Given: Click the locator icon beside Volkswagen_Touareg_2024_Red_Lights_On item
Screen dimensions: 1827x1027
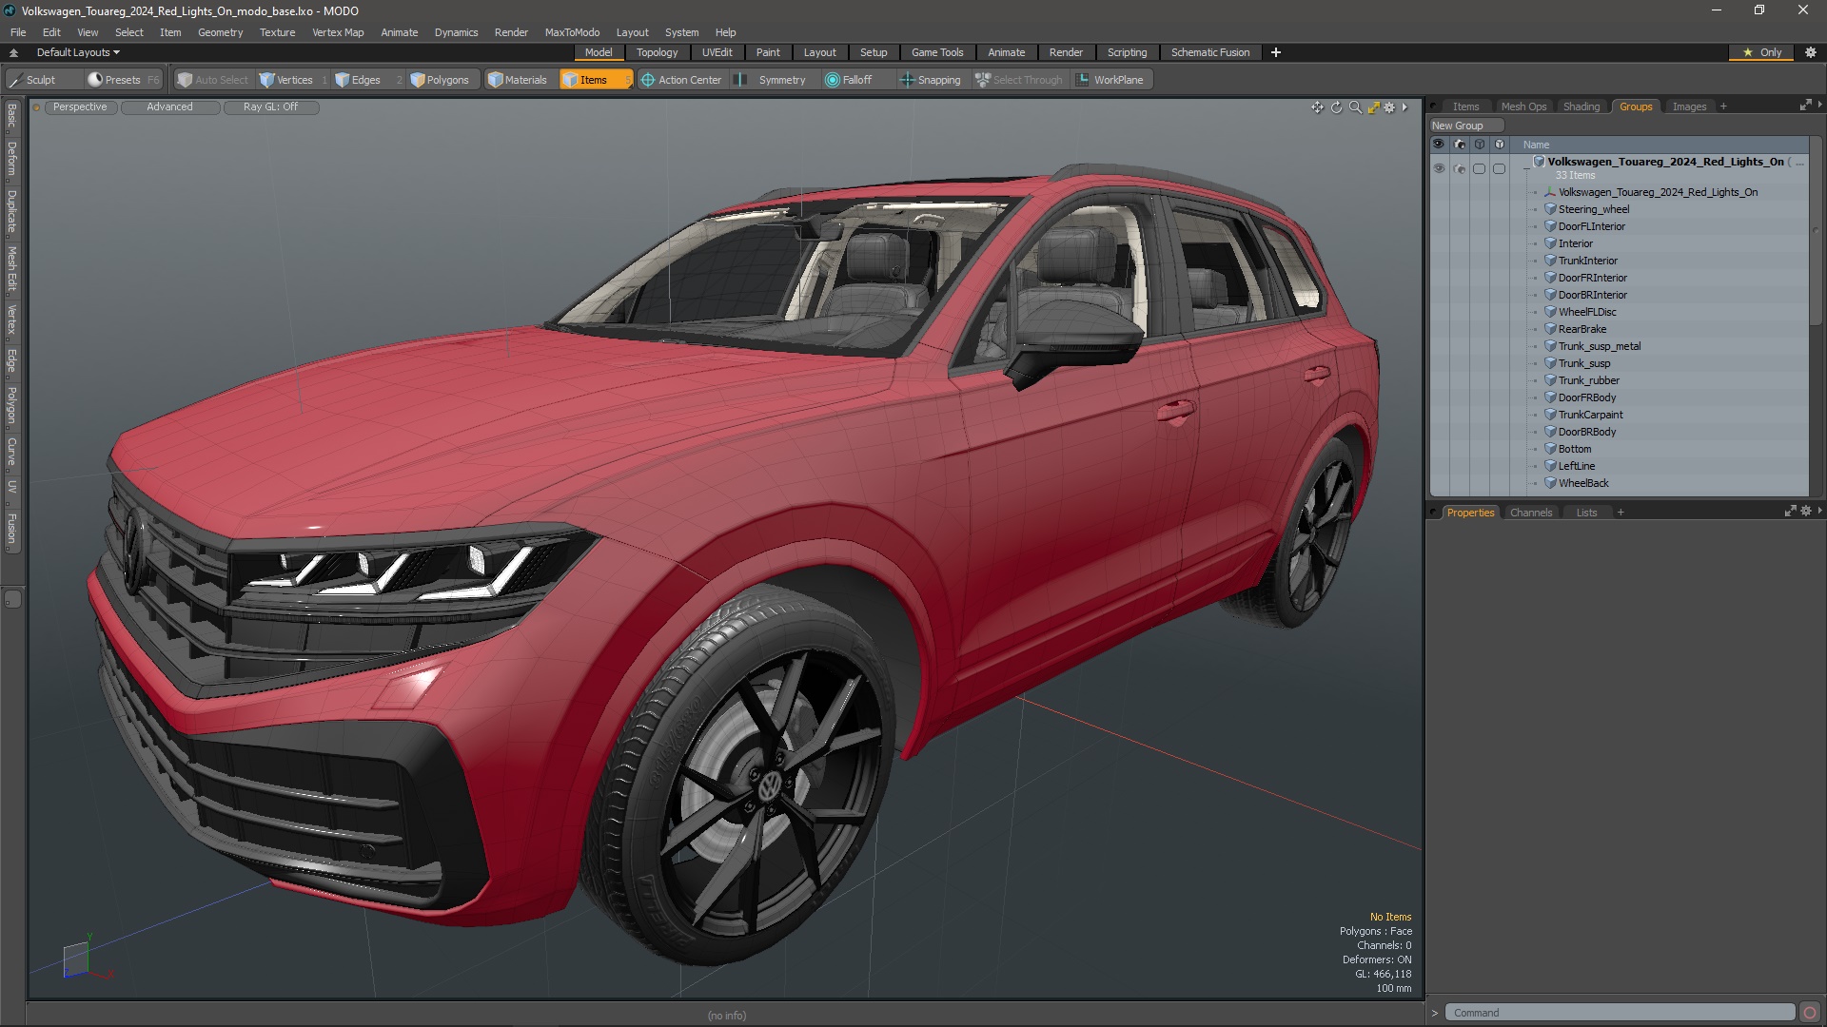Looking at the screenshot, I should (1550, 192).
